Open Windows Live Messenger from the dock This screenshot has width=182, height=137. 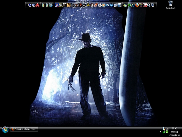[x=125, y=5]
